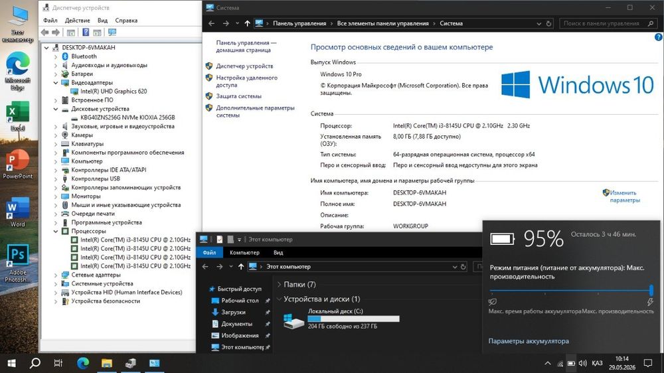Click the Up arrow in Этот компьютер explorer

tap(241, 266)
